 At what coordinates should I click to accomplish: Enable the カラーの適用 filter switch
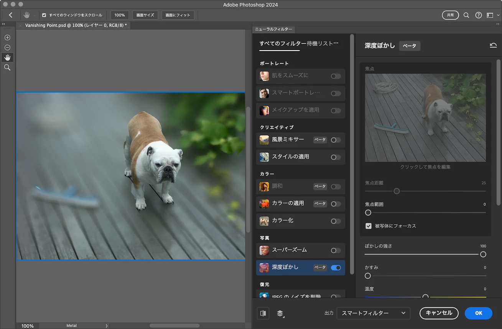pos(336,204)
